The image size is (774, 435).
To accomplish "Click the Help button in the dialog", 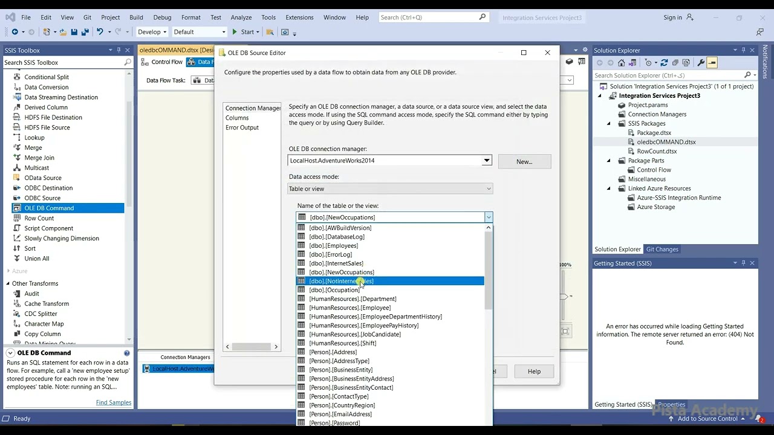I will [x=534, y=372].
